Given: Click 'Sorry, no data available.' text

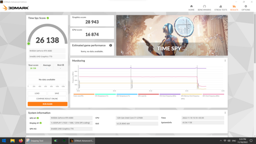Looking at the screenshot, I should [x=92, y=52].
